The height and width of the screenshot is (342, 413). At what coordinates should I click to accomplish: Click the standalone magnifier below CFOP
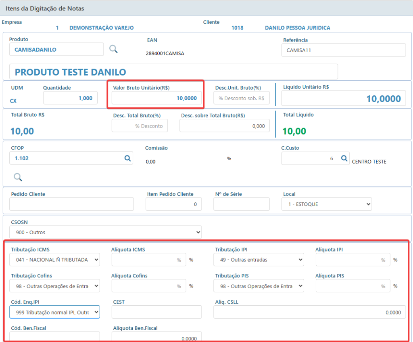click(x=18, y=177)
